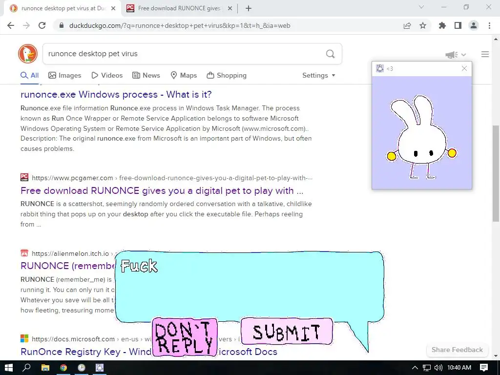
Task: Close the <3 pet window
Action: pos(464,68)
